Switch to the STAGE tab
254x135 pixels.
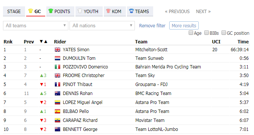(14, 11)
